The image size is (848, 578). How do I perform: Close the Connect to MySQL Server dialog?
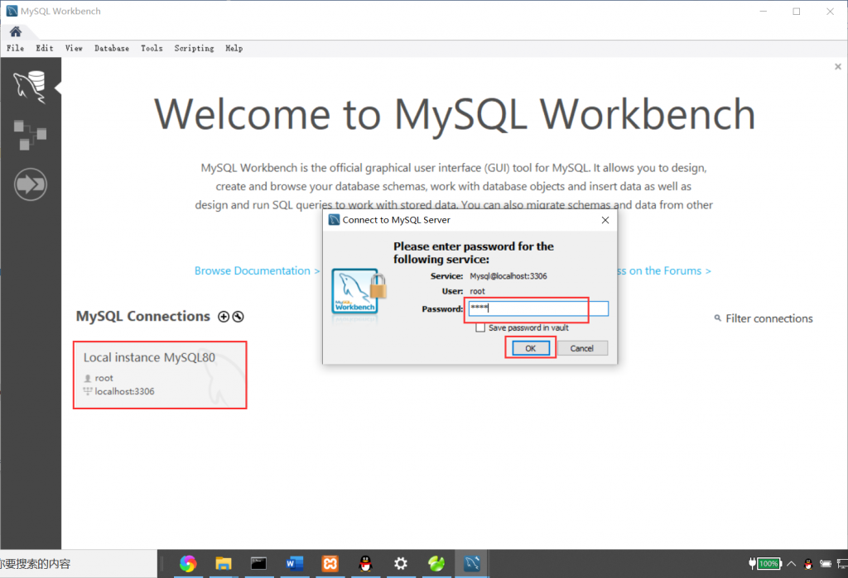coord(605,220)
